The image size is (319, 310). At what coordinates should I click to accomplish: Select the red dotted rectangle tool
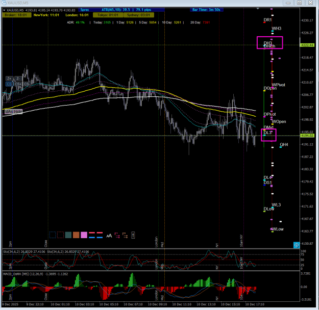pos(60,235)
